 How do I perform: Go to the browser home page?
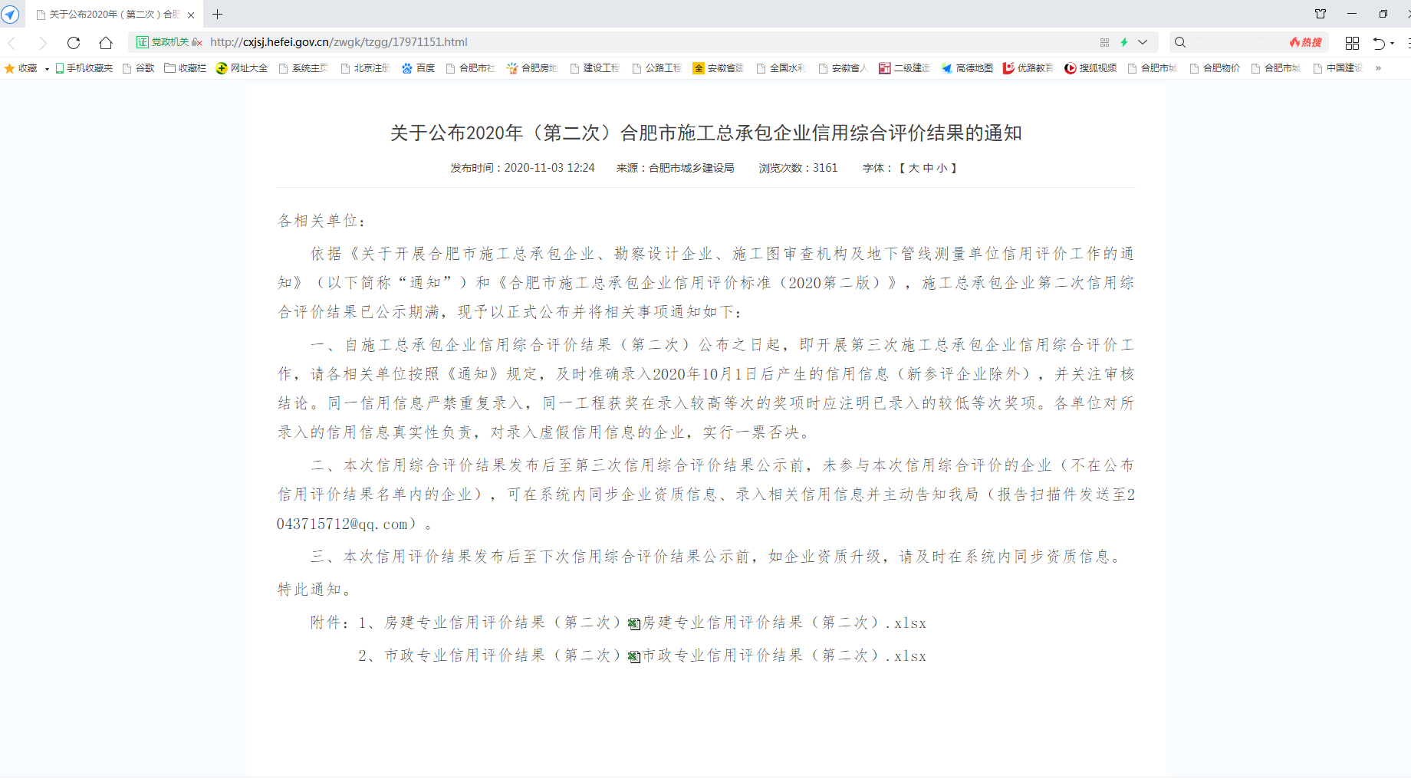(106, 43)
